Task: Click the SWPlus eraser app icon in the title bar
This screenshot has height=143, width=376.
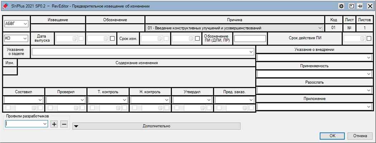Action: (x=5, y=6)
